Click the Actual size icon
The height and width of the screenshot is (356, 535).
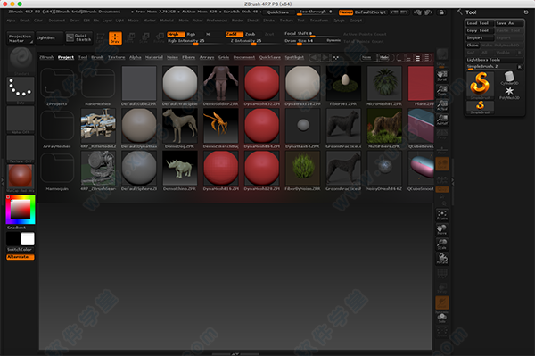coord(442,105)
